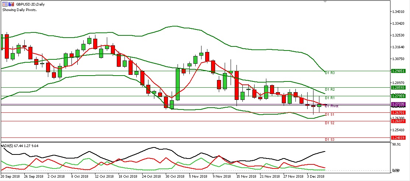The image size is (410, 181).
Task: Click the green 1.29851 price tag
Action: 399,71
